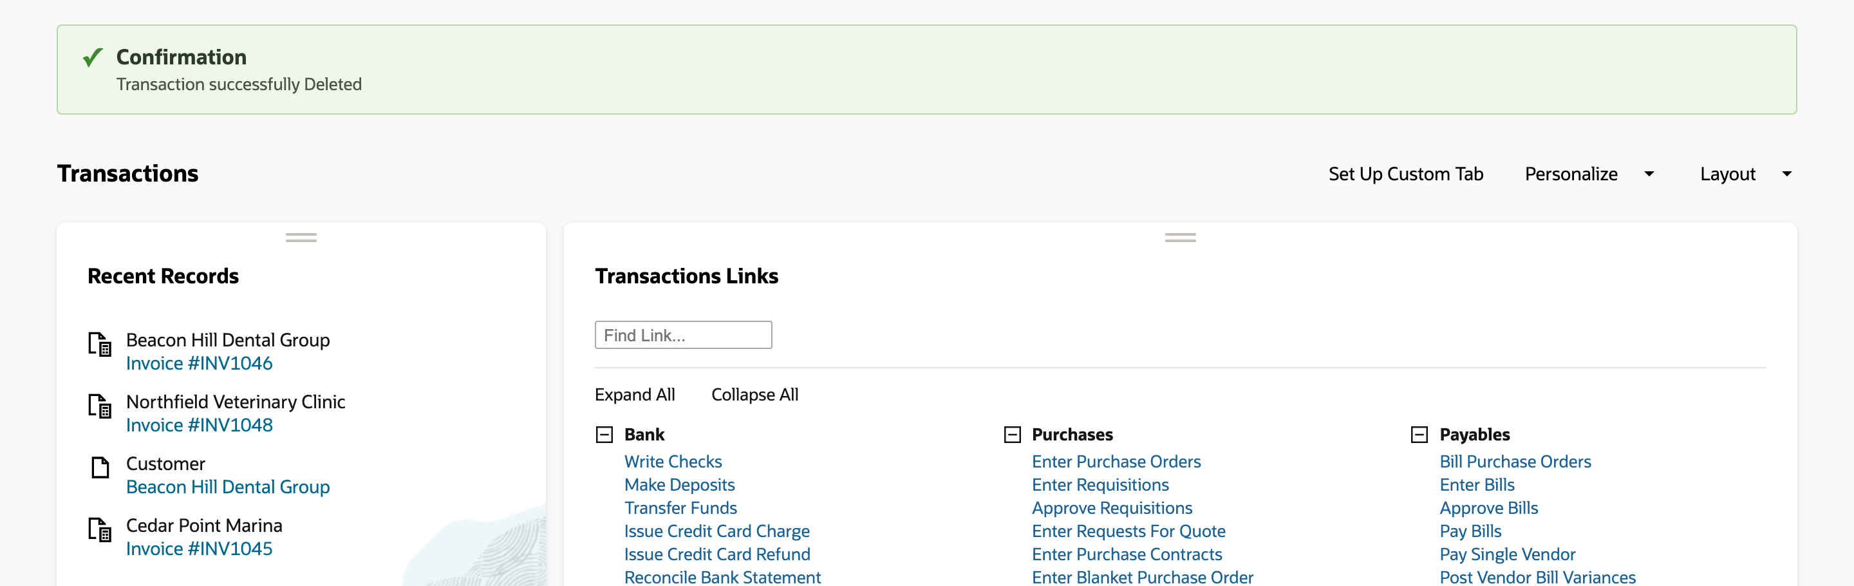This screenshot has width=1854, height=586.
Task: Open Make Deposits link
Action: (679, 484)
